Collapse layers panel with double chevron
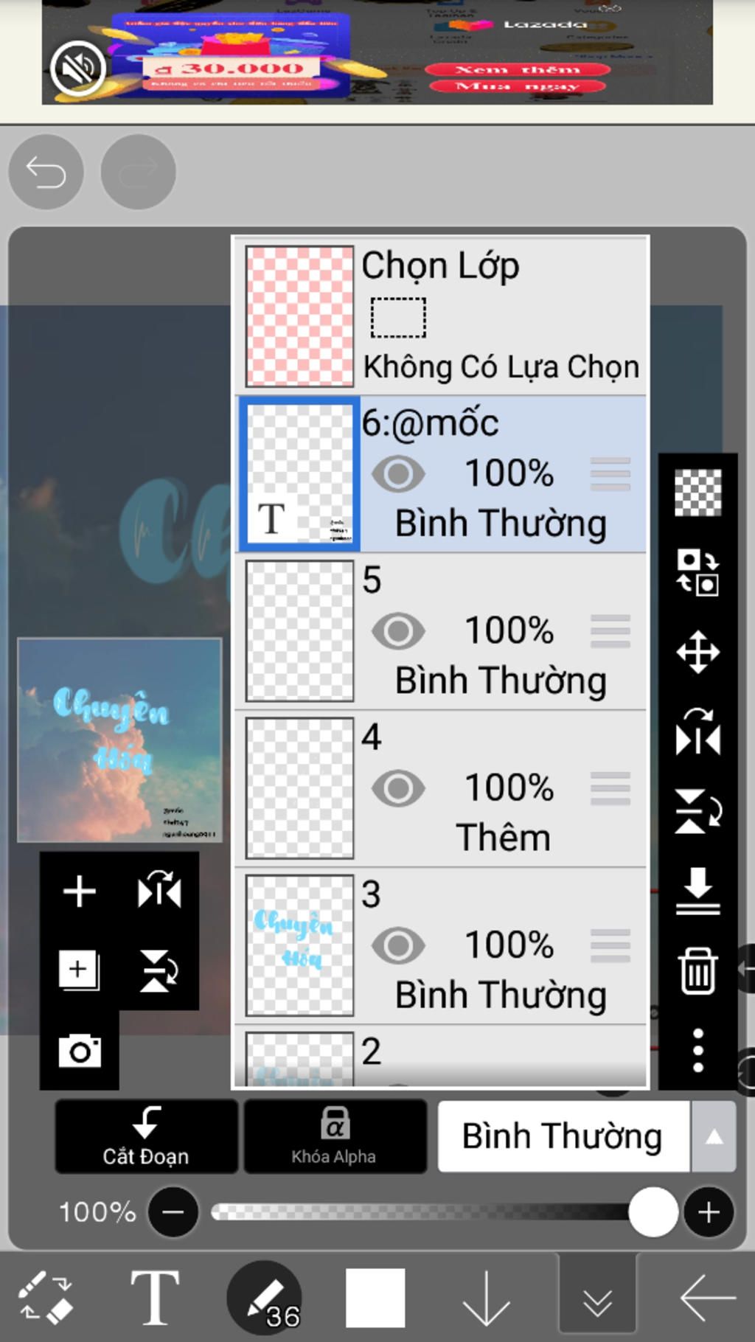The width and height of the screenshot is (755, 1342). [597, 1298]
